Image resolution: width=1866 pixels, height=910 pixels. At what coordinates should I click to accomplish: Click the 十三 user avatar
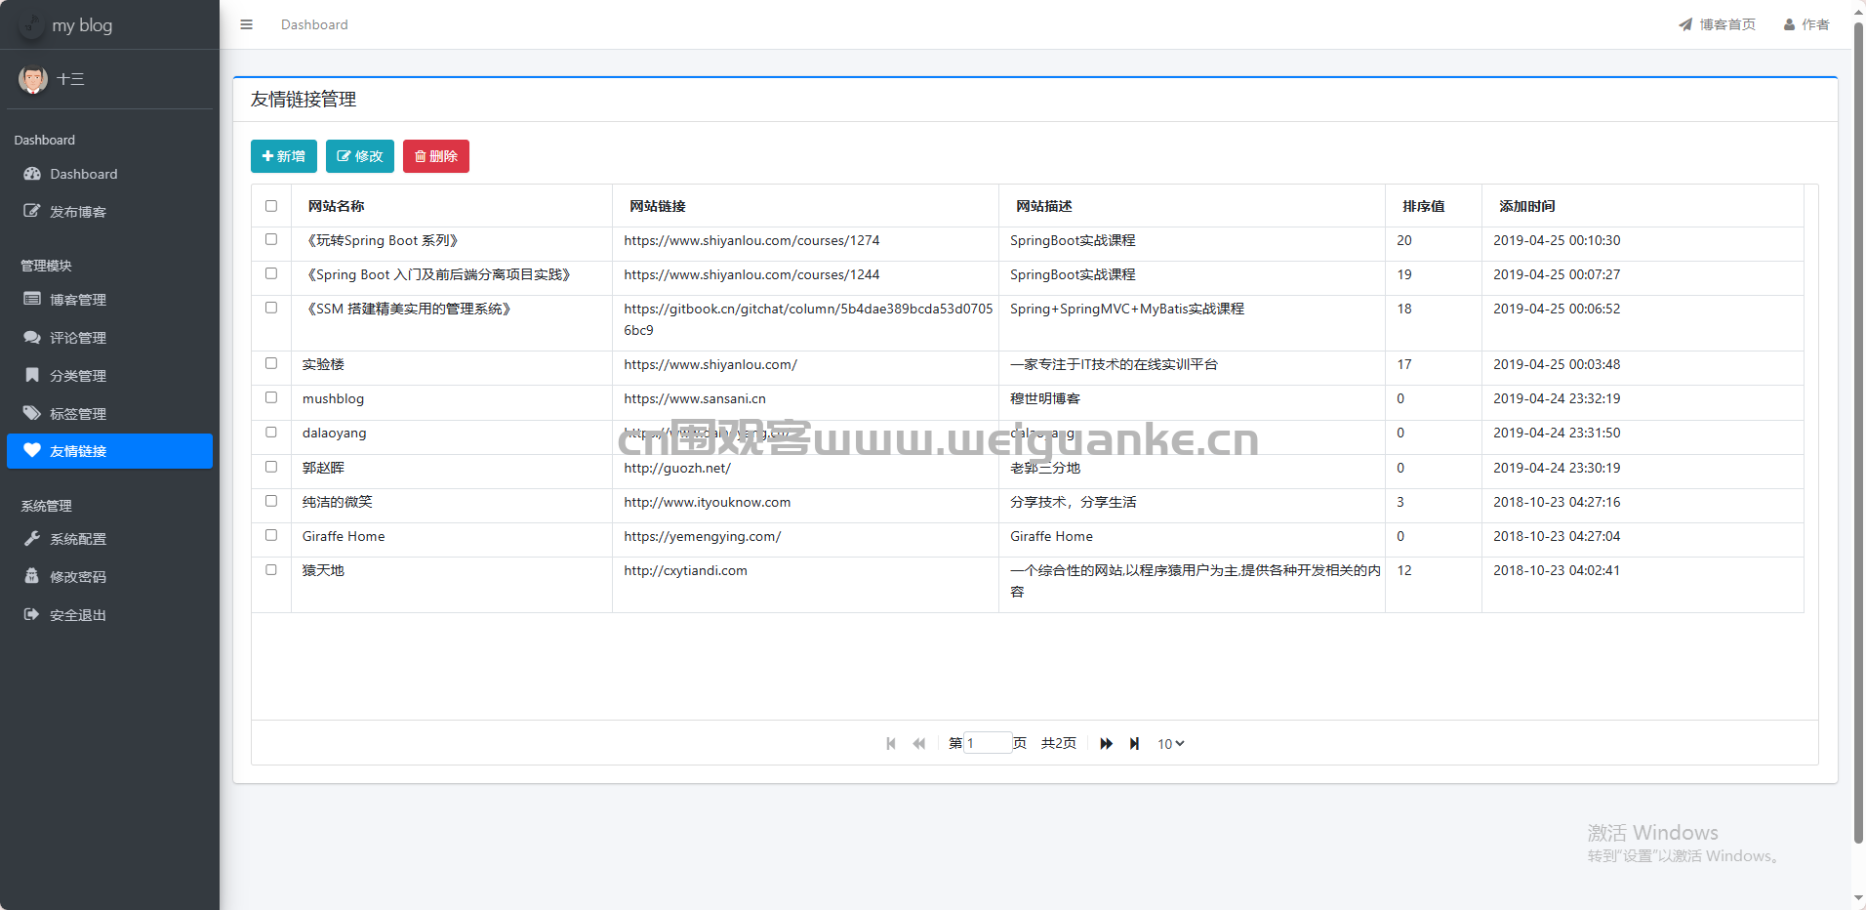(33, 79)
